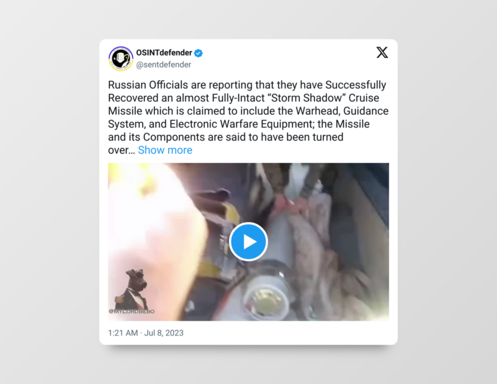Open the @sentdefender handle link
Image resolution: width=497 pixels, height=384 pixels.
tap(164, 65)
